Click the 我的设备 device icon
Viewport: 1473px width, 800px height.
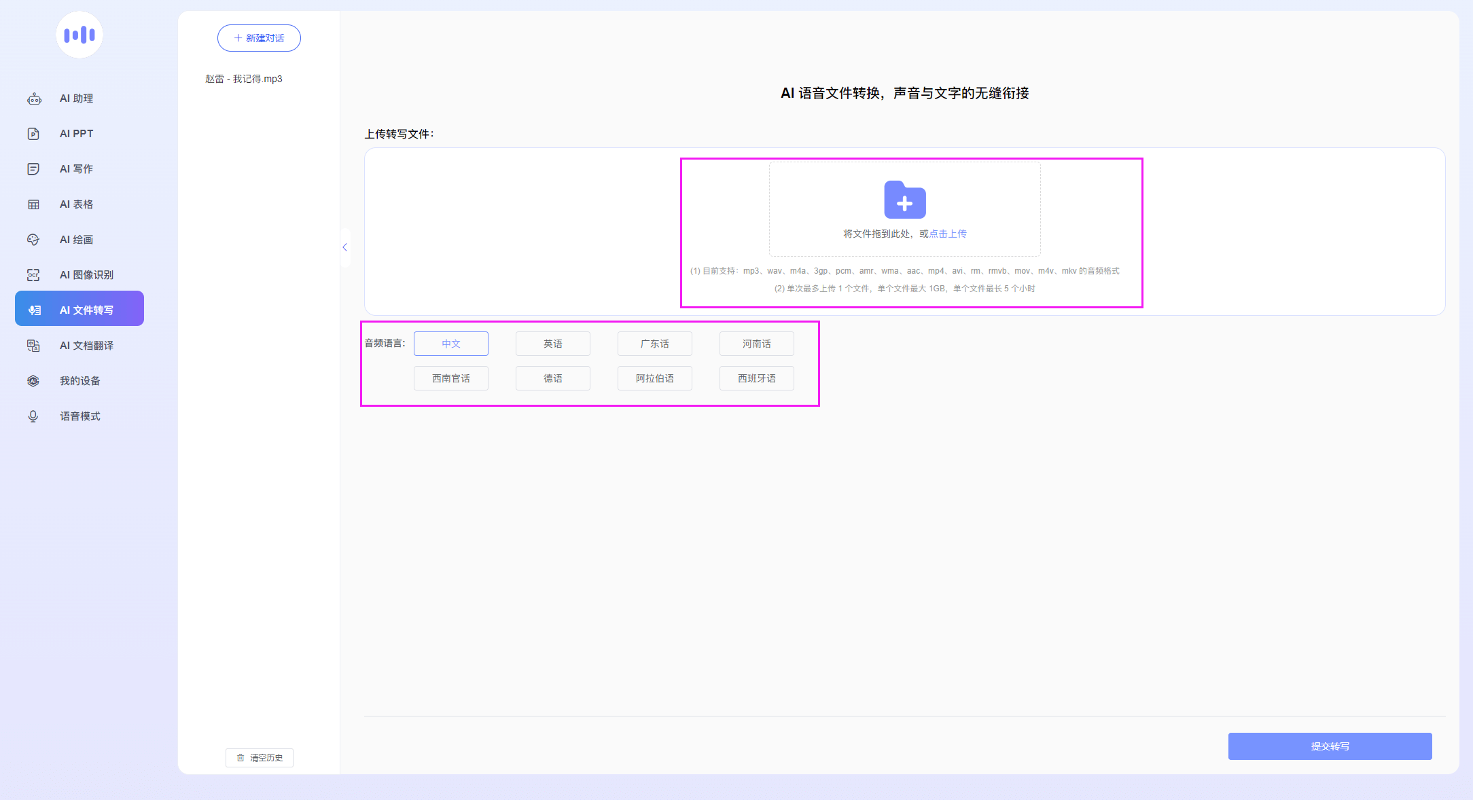tap(33, 381)
